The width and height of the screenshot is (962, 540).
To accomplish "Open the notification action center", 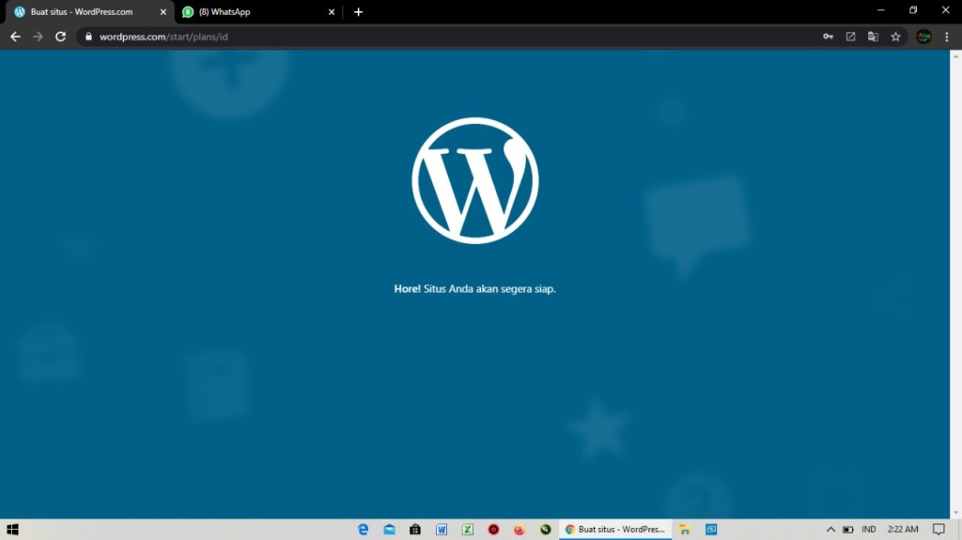I will click(938, 530).
